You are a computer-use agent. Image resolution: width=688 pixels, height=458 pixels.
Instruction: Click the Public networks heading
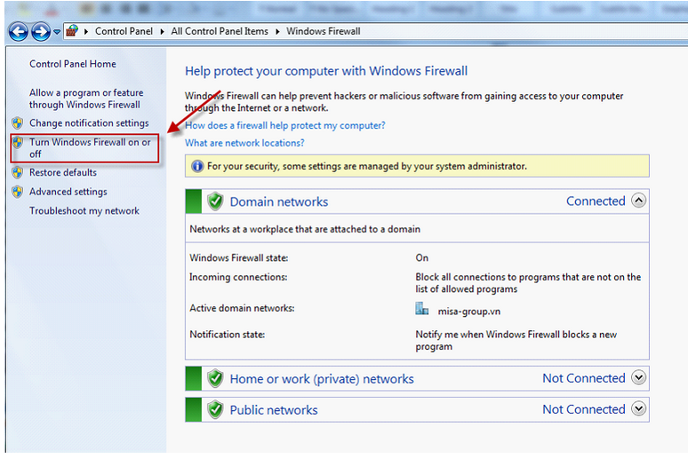pyautogui.click(x=274, y=410)
